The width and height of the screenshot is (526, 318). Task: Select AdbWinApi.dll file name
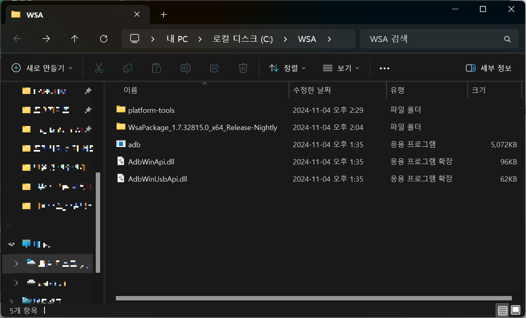[x=151, y=162]
